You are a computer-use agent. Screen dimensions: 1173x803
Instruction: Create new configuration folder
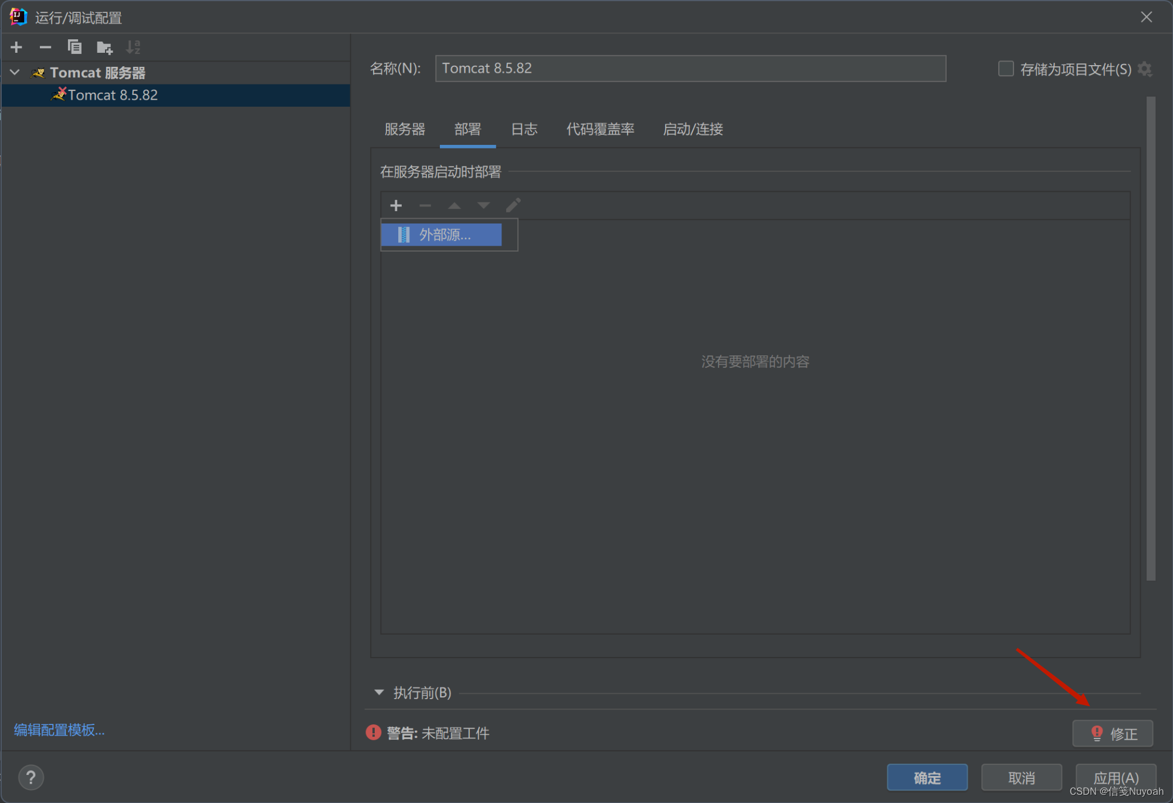[x=104, y=47]
